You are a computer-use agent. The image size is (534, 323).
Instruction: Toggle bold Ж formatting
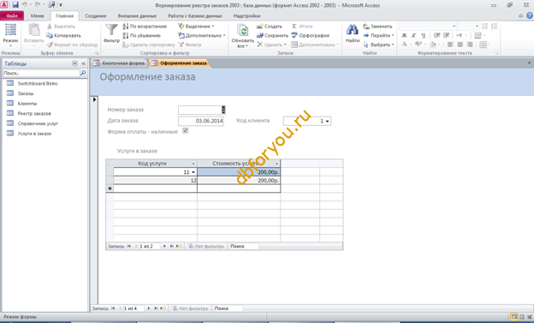(404, 35)
